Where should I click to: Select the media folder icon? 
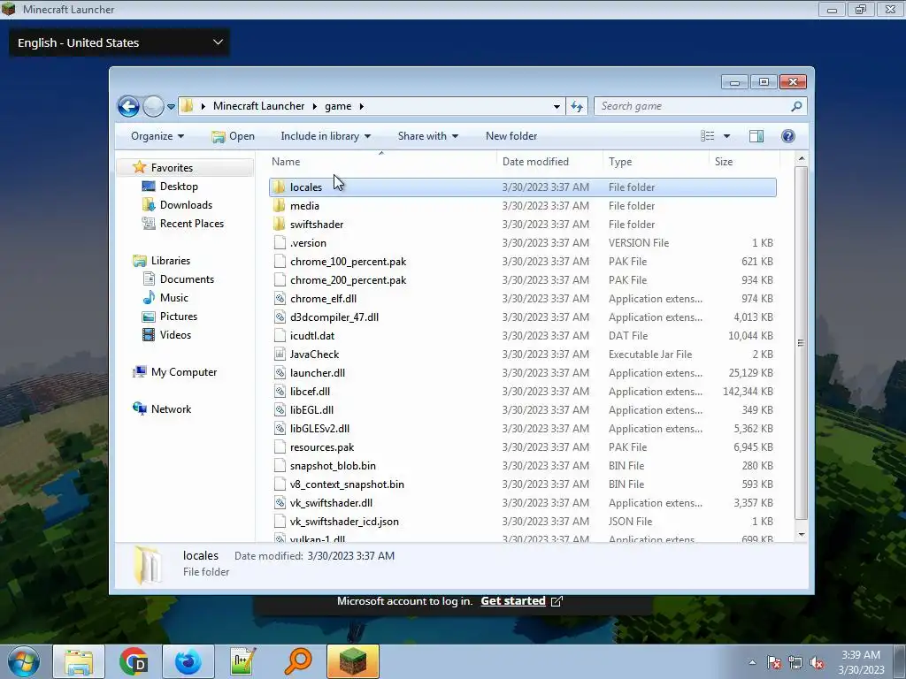point(280,205)
